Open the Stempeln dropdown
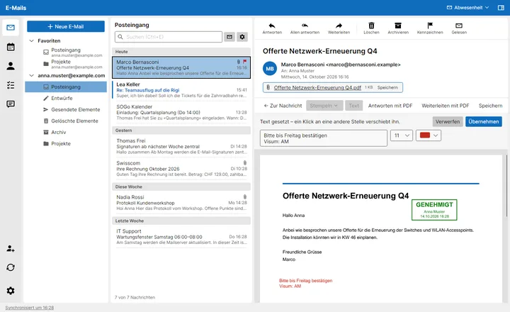The height and width of the screenshot is (312, 510). (x=324, y=106)
